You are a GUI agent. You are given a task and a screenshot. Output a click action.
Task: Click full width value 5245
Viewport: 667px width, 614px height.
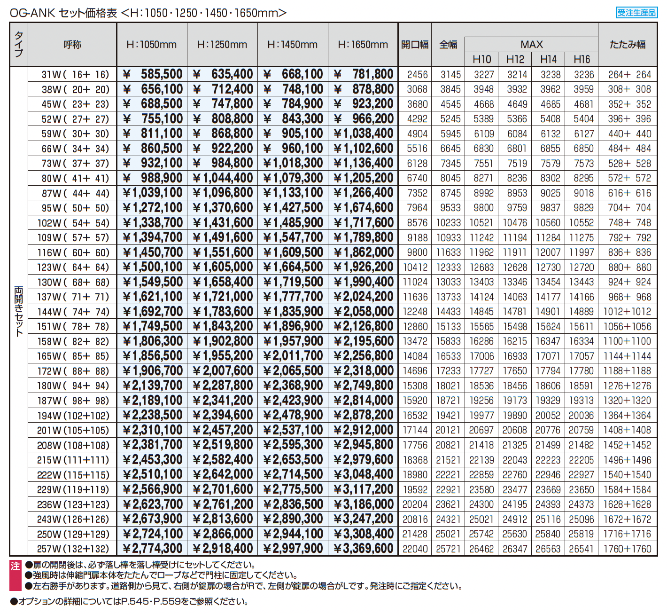(x=450, y=119)
